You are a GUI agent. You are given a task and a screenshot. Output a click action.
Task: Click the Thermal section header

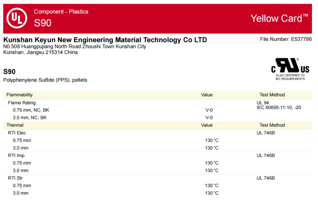point(15,125)
